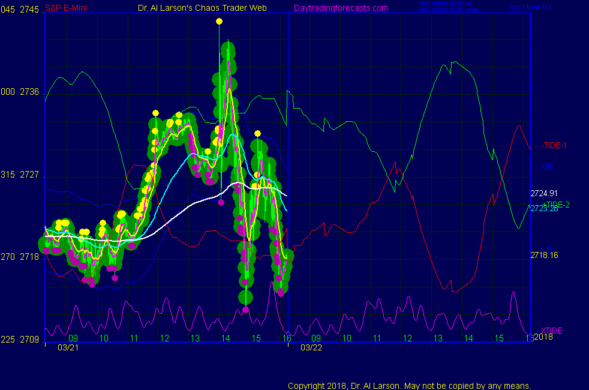Click the copyright notice for Dr. Al Larson
The height and width of the screenshot is (390, 589).
click(410, 386)
